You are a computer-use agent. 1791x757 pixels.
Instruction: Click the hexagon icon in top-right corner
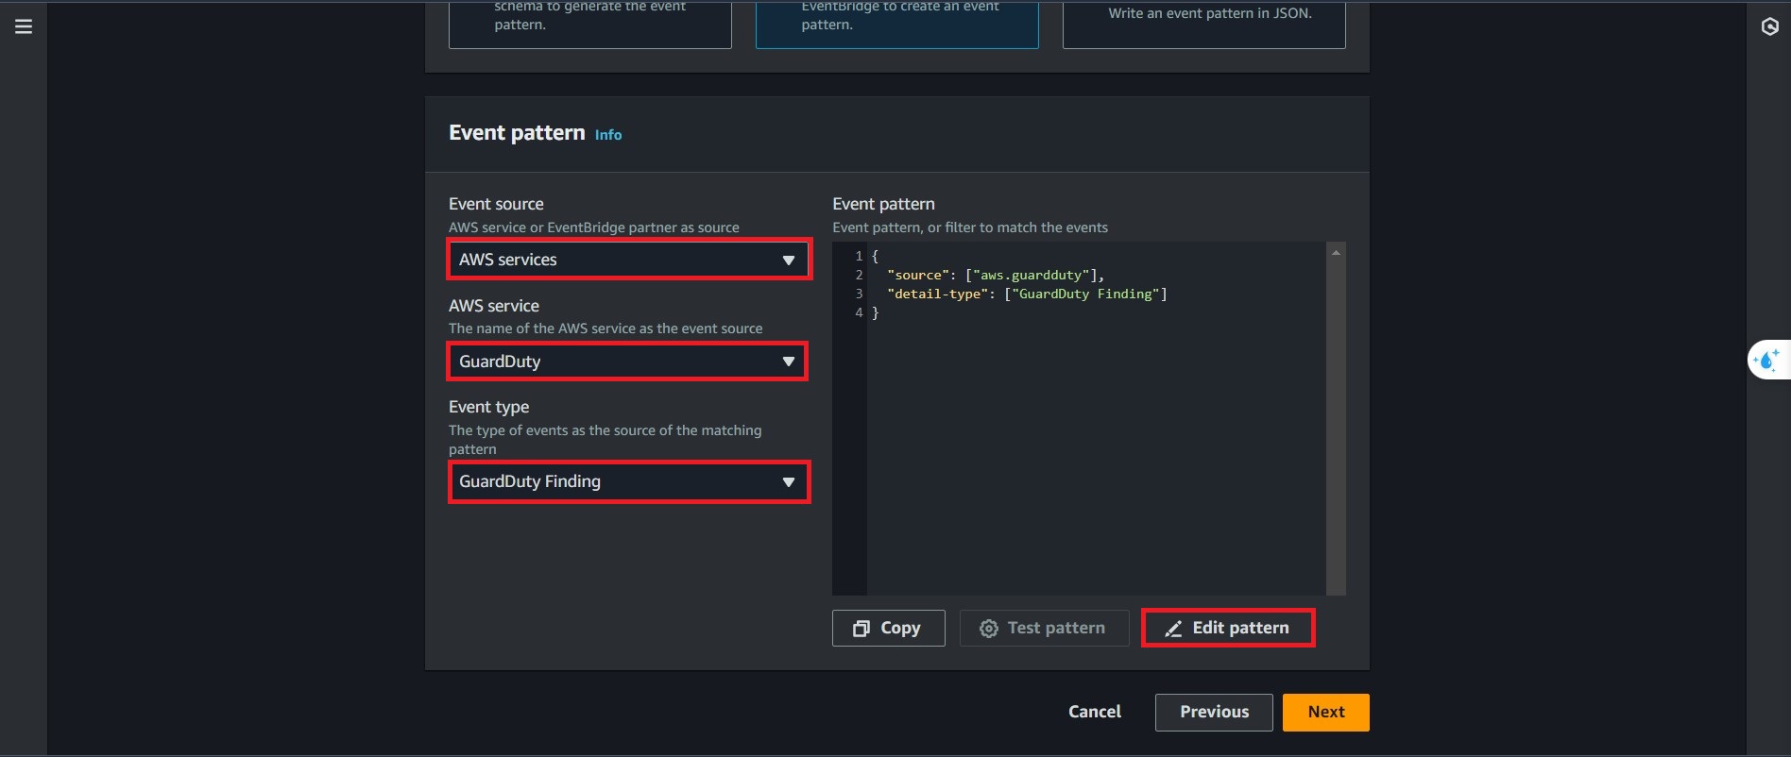click(x=1769, y=26)
